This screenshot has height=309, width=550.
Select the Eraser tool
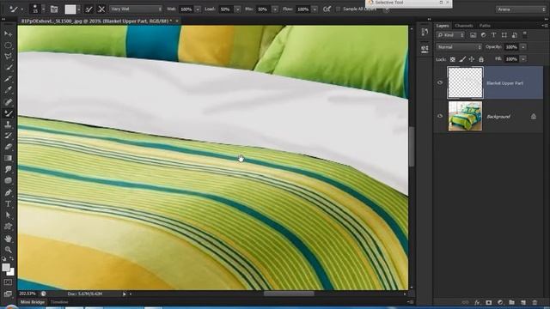point(8,147)
